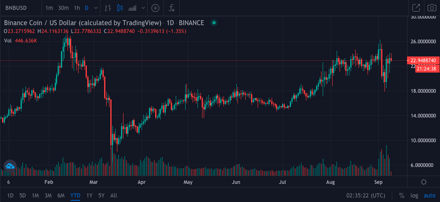Image resolution: width=440 pixels, height=202 pixels.
Task: Select the YTD date range
Action: tap(75, 195)
